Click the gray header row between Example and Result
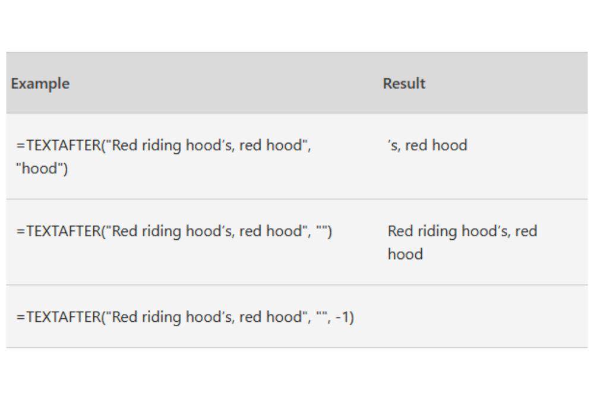Screen dimensions: 594x396 click(226, 83)
